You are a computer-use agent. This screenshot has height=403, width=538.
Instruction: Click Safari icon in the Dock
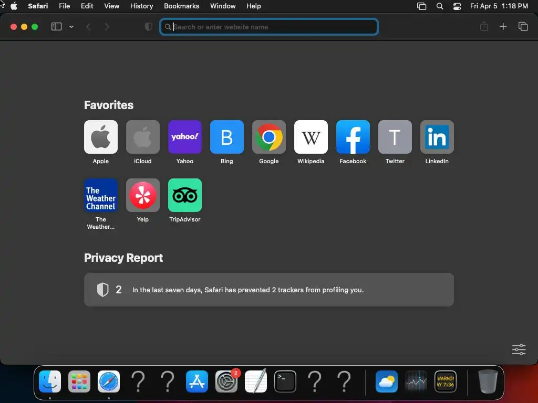click(109, 381)
